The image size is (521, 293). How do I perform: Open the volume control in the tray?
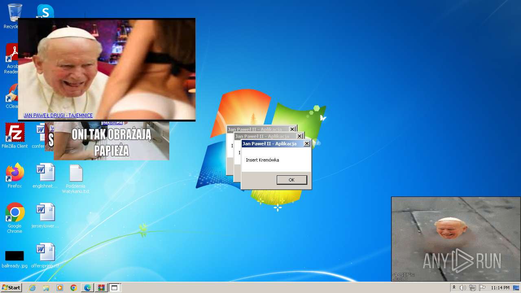(463, 288)
